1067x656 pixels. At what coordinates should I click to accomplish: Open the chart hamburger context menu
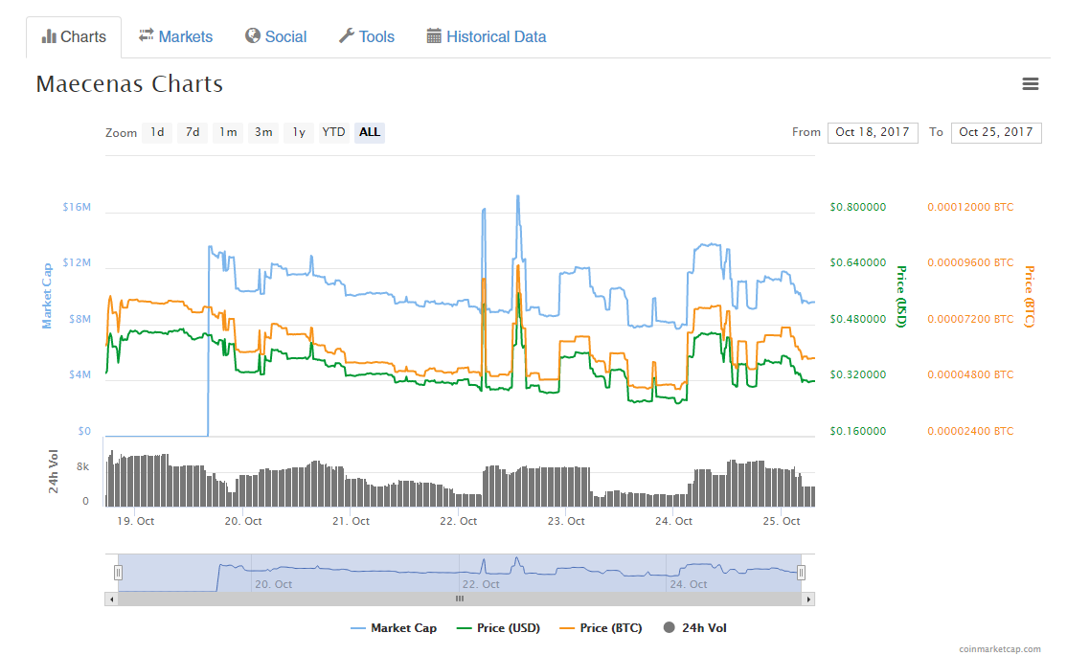point(1031,83)
